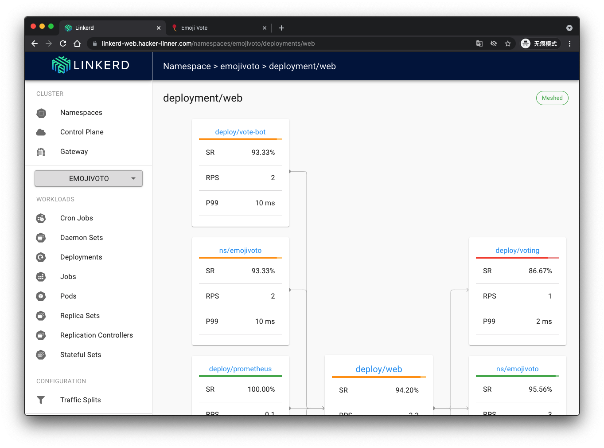Viewport: 604px width, 448px height.
Task: Click the tracking-blocked eye icon in address bar
Action: click(494, 43)
